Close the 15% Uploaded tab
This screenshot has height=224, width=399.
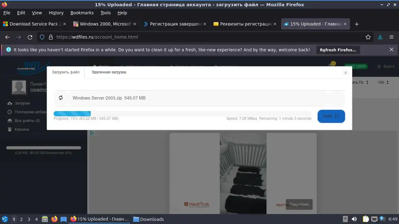[x=345, y=24]
